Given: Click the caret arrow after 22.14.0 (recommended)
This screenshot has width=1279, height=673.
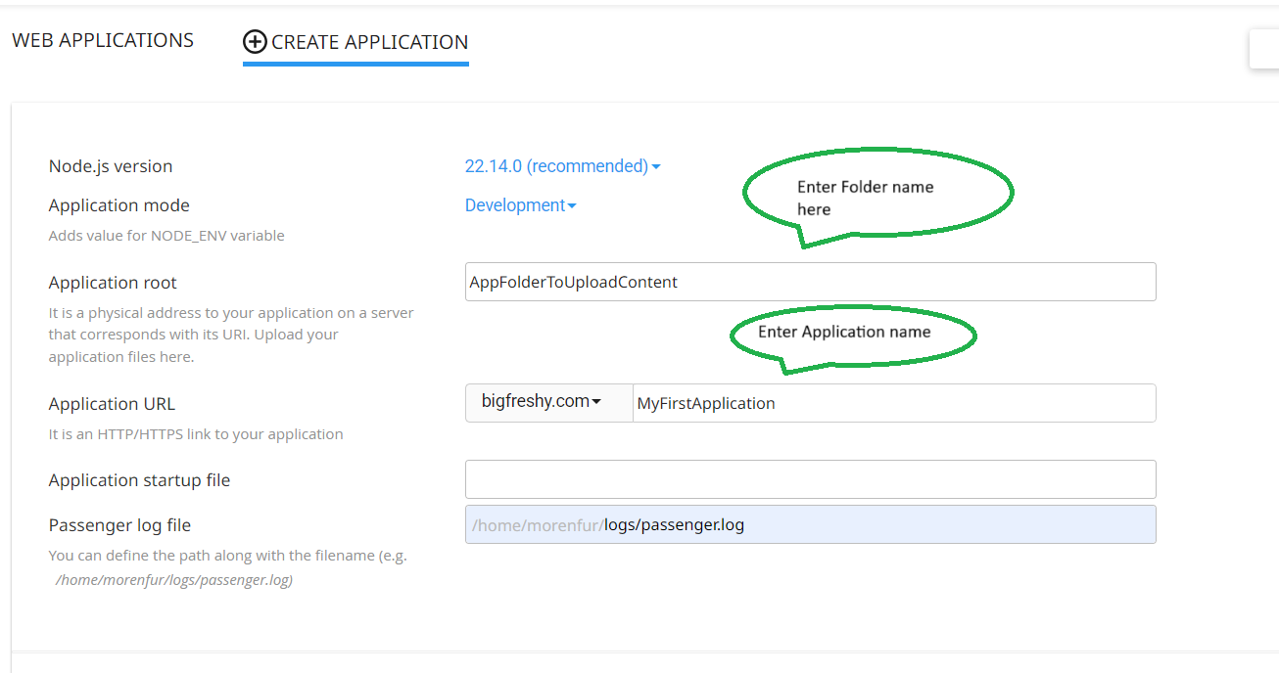Looking at the screenshot, I should 656,167.
